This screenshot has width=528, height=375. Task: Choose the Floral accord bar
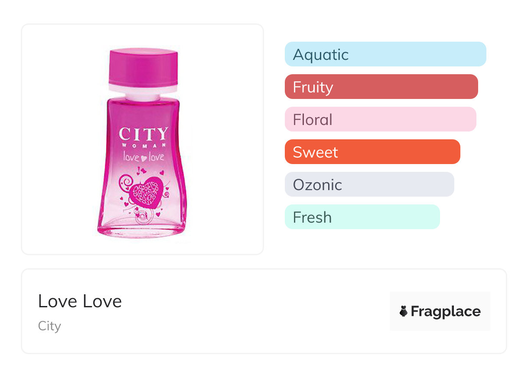[380, 119]
